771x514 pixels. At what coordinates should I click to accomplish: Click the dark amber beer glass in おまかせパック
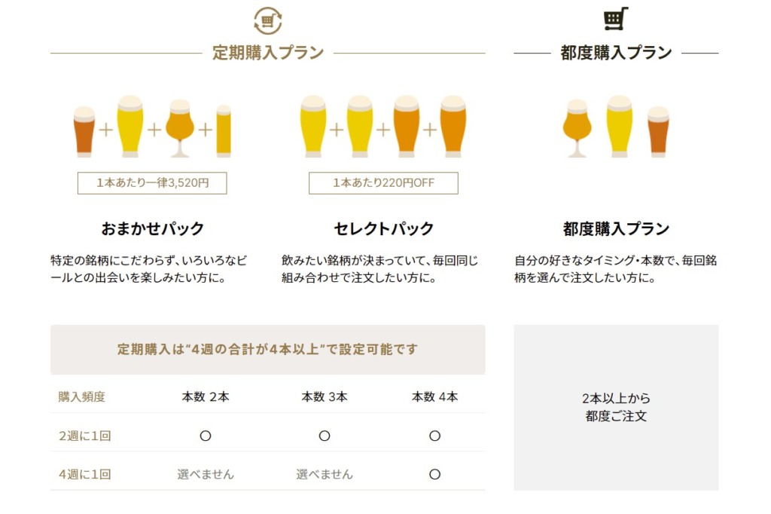pos(84,131)
